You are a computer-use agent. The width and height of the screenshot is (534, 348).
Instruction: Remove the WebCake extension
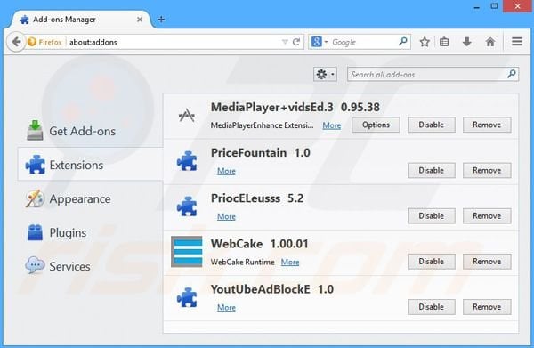pos(487,262)
